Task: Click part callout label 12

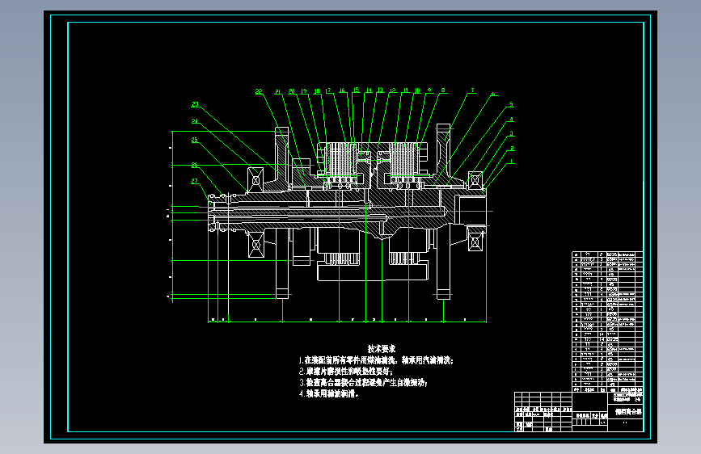Action: click(x=393, y=90)
